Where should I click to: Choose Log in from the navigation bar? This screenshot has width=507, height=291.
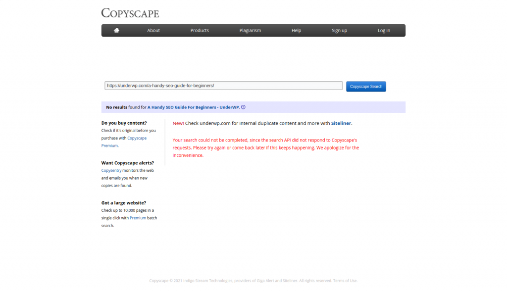pos(384,30)
